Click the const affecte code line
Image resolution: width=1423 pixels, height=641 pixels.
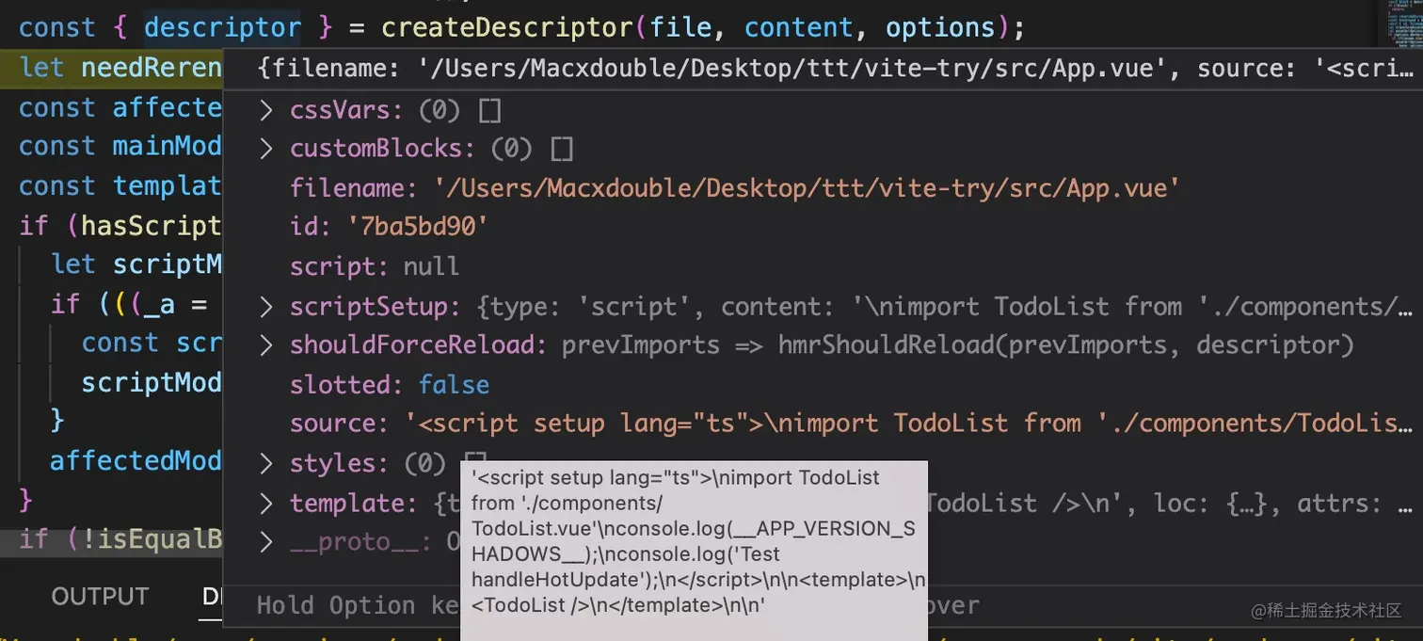tap(120, 107)
